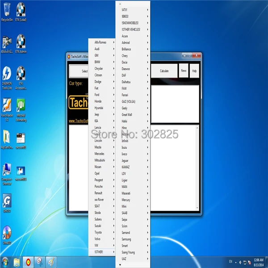Choose Subaru in the brand menu
This screenshot has height=268, width=268.
click(x=102, y=219)
